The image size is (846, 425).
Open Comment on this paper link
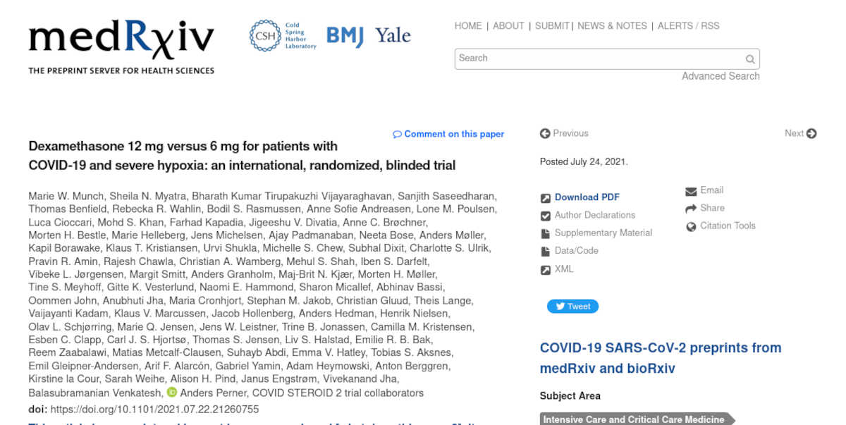point(448,134)
